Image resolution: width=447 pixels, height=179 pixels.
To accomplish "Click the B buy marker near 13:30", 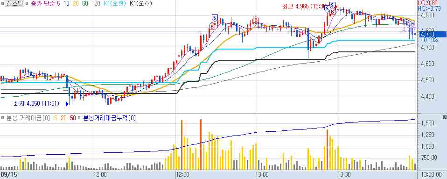I will 332,11.
